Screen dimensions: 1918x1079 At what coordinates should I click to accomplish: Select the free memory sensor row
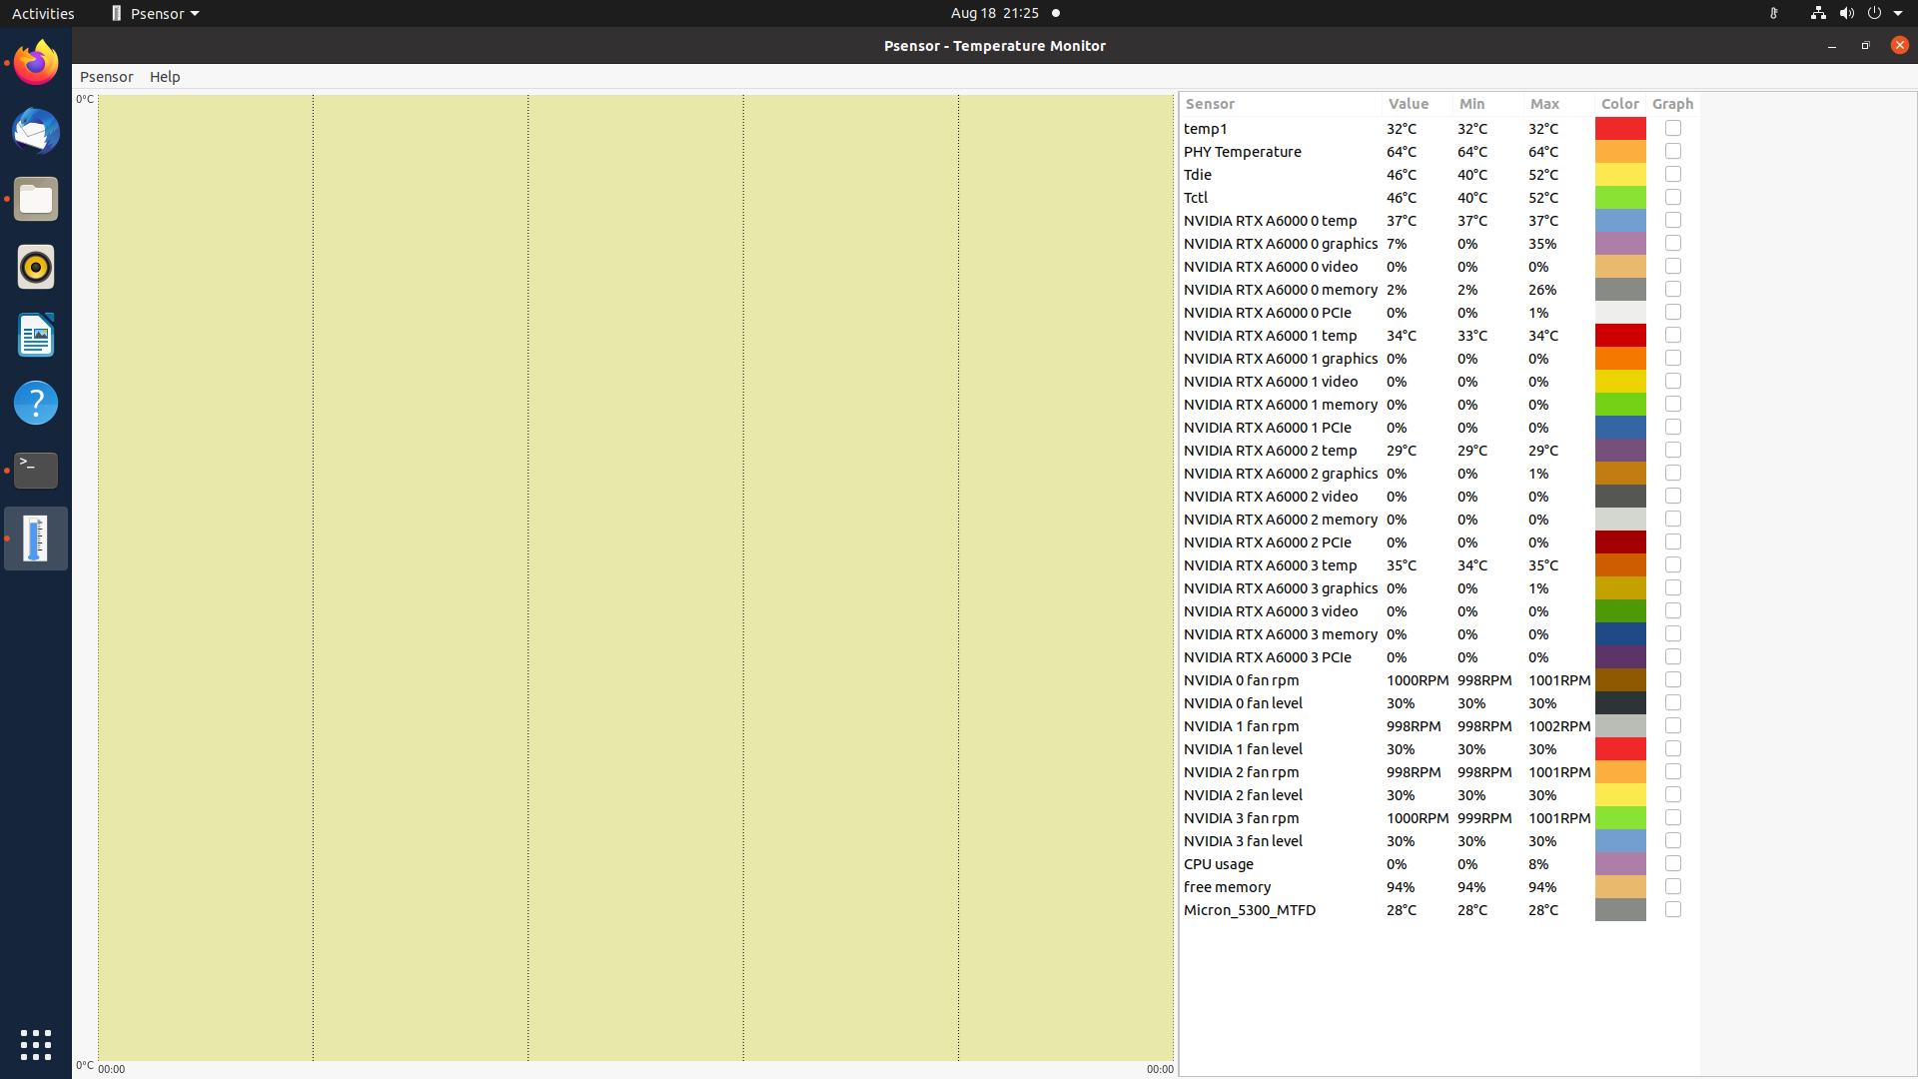tap(1439, 886)
